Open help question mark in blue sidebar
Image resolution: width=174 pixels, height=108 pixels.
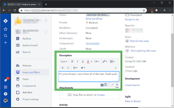pos(5,94)
